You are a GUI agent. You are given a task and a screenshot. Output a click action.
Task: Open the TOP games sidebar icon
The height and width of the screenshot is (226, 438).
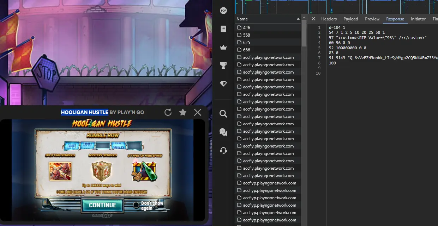point(223,11)
